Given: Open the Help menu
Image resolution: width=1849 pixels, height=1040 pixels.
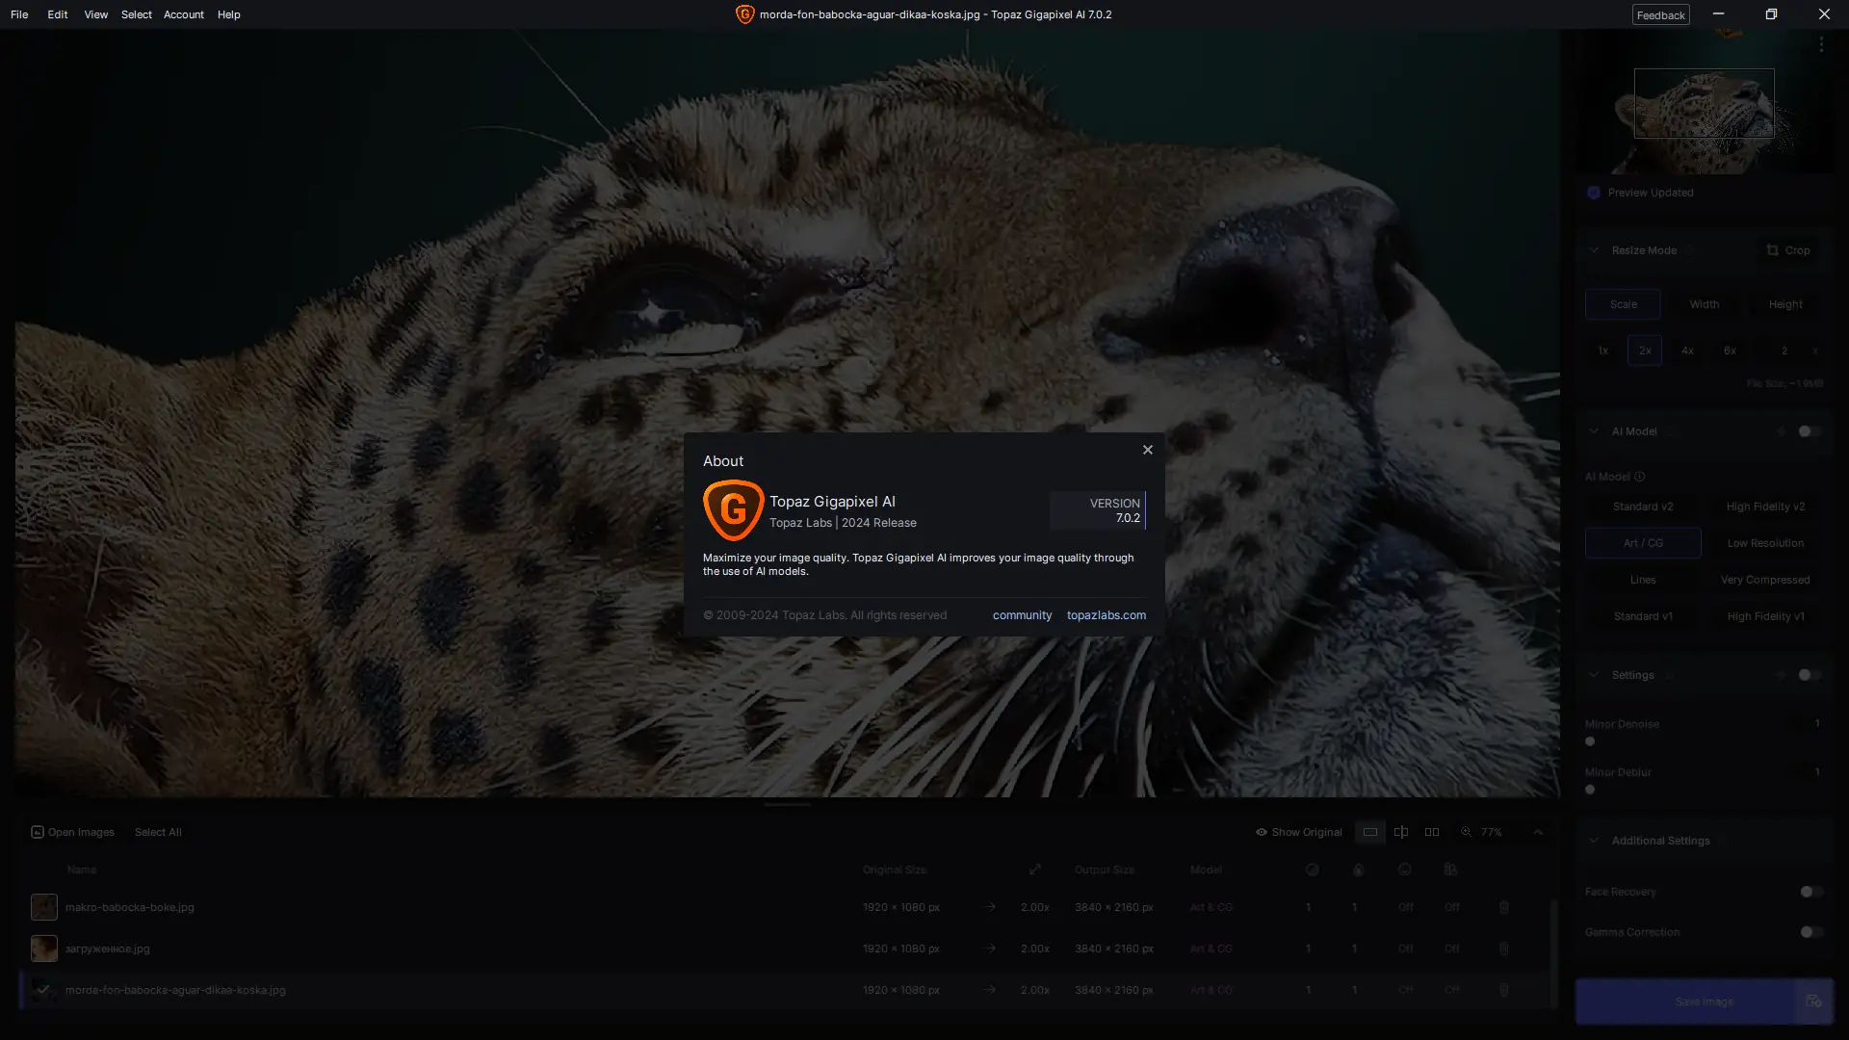Looking at the screenshot, I should click(228, 14).
